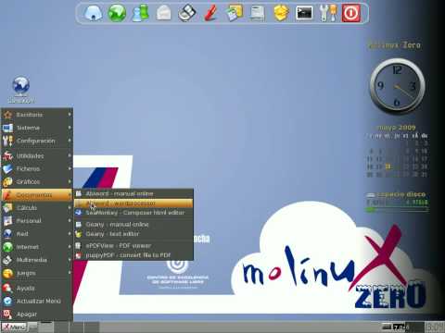Open the yellow package box icon

[x=281, y=13]
